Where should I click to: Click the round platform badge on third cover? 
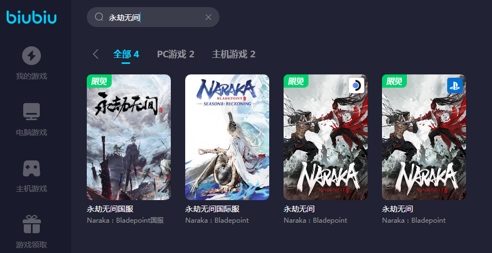357,85
